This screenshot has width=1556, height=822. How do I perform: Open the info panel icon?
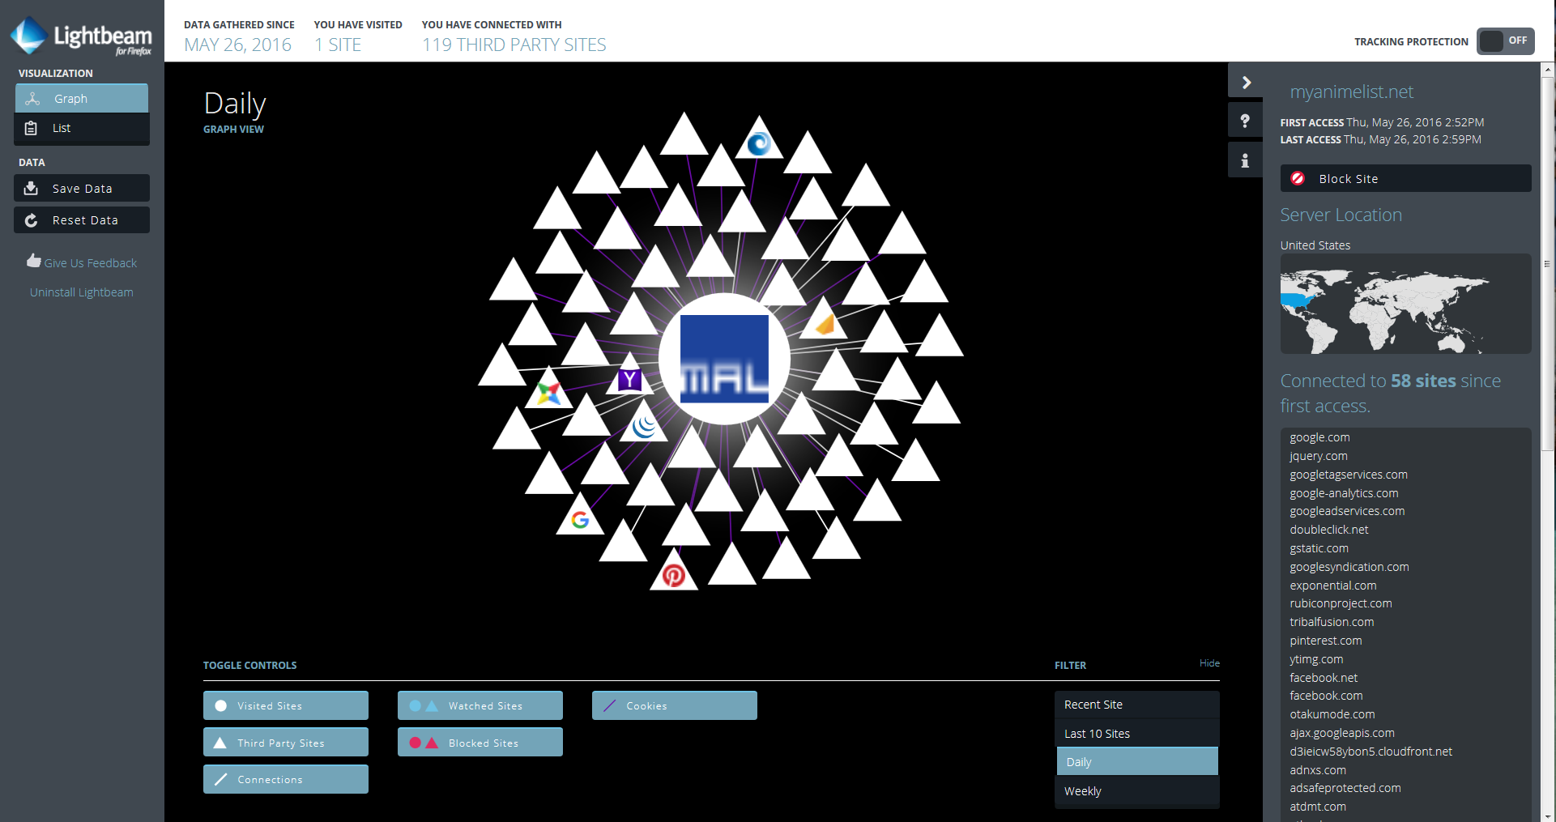coord(1245,160)
